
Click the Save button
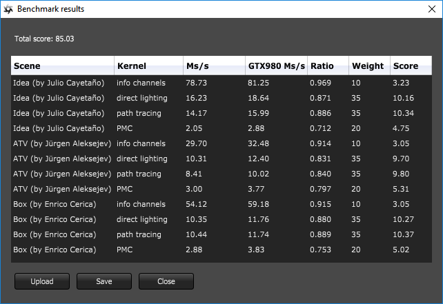tap(104, 281)
